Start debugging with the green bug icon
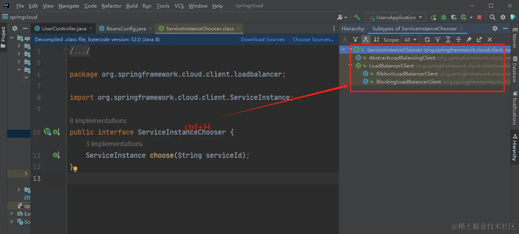Screen dimensions: 519x234 click(444, 17)
